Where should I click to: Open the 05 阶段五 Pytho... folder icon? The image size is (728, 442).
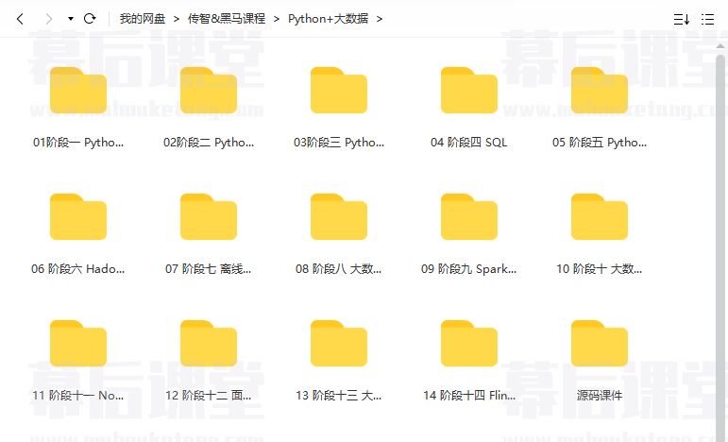600,90
